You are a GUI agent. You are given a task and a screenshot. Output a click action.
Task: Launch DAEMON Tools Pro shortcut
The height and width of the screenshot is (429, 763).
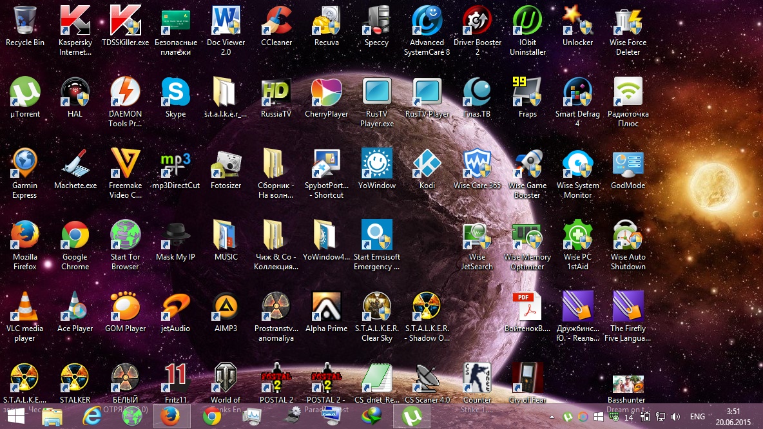click(x=125, y=92)
